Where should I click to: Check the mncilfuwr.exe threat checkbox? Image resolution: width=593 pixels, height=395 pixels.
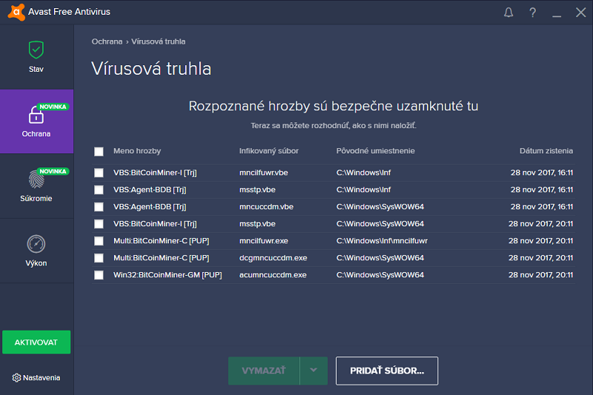click(x=99, y=241)
